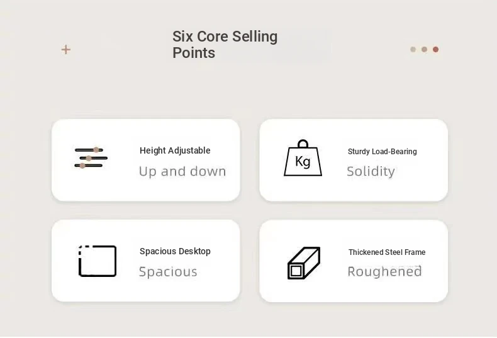Viewport: 497px width, 338px height.
Task: Click the Spacious Desktop label
Action: pyautogui.click(x=175, y=251)
